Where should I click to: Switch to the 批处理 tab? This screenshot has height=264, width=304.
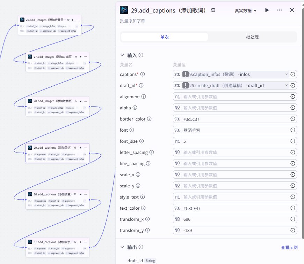click(253, 37)
